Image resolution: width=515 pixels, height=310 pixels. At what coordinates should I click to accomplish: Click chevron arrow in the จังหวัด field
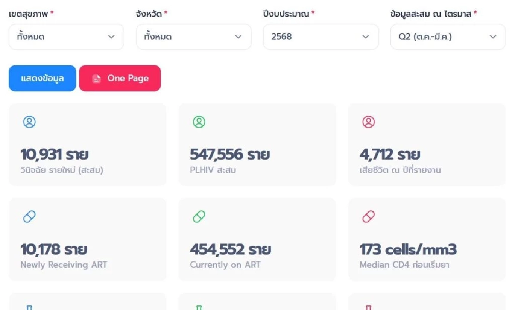point(238,37)
